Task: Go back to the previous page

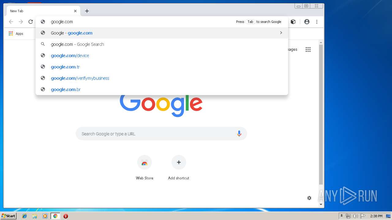Action: point(11,22)
